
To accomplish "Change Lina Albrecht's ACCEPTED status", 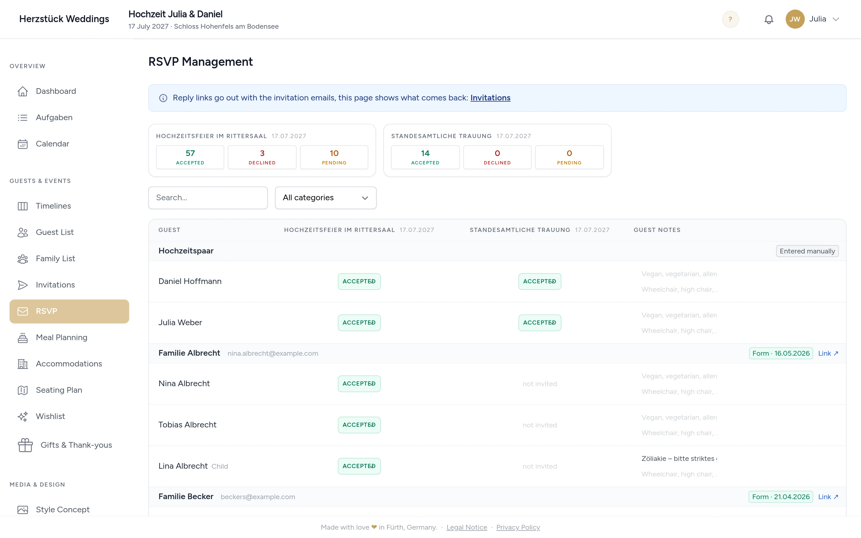I will click(359, 466).
